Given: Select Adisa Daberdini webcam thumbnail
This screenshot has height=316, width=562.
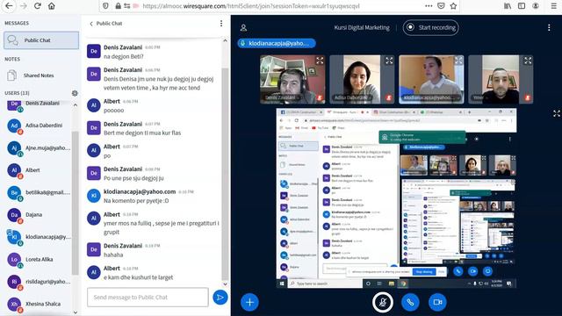Looking at the screenshot, I should coord(362,79).
